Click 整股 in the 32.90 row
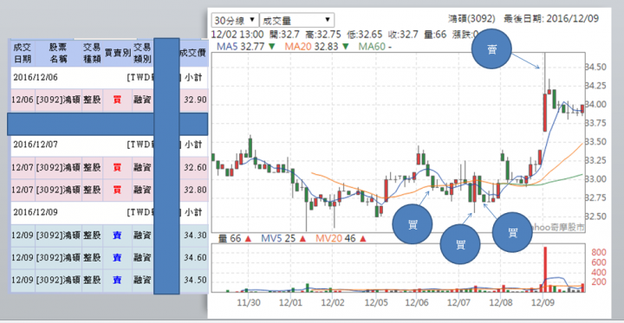This screenshot has width=624, height=323. pyautogui.click(x=92, y=100)
